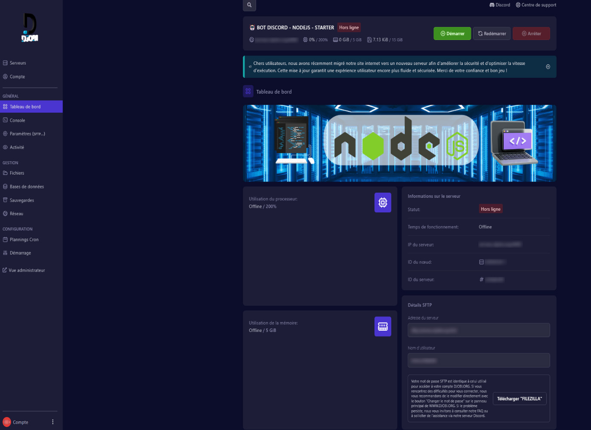This screenshot has width=591, height=430.
Task: Click the Démarrage sliders icon
Action: 5,253
